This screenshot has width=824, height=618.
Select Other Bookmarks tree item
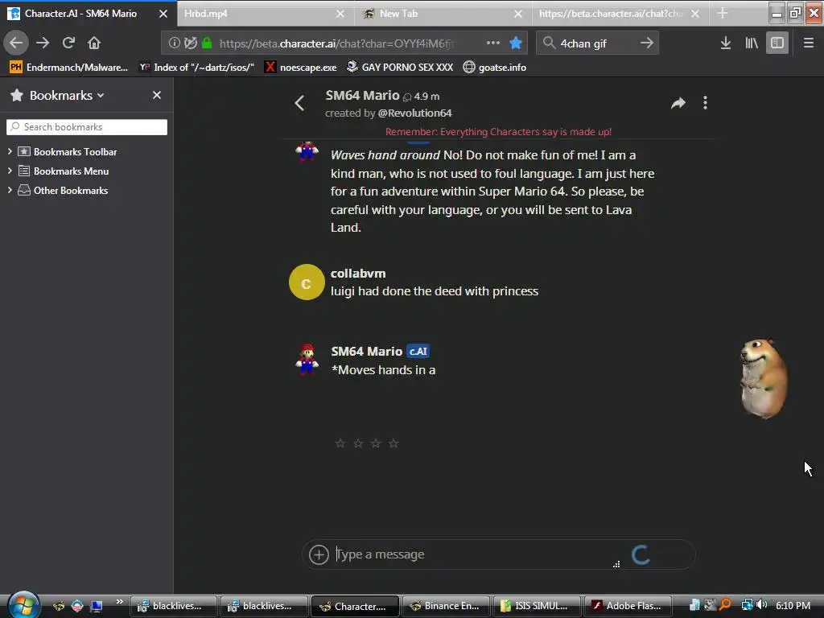coord(71,191)
